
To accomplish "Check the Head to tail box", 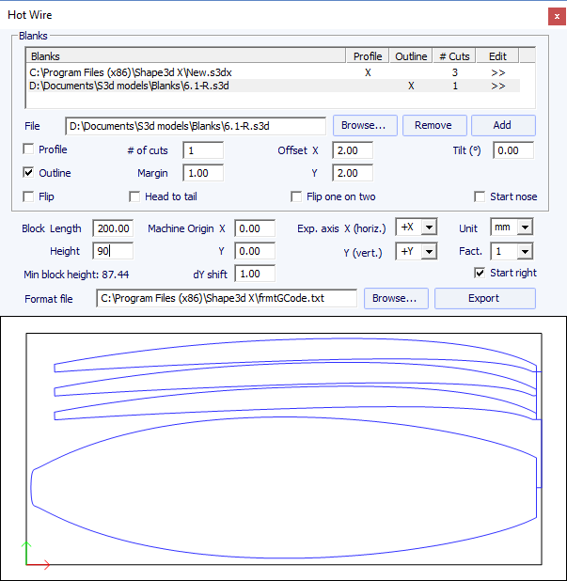I will pyautogui.click(x=135, y=196).
